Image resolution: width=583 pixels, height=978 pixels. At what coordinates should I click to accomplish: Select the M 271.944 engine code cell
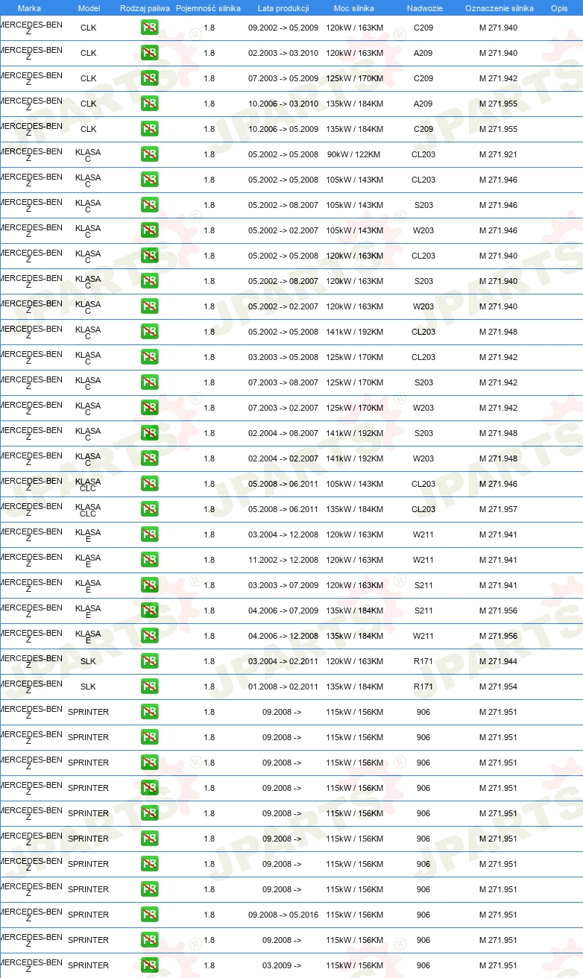[498, 662]
